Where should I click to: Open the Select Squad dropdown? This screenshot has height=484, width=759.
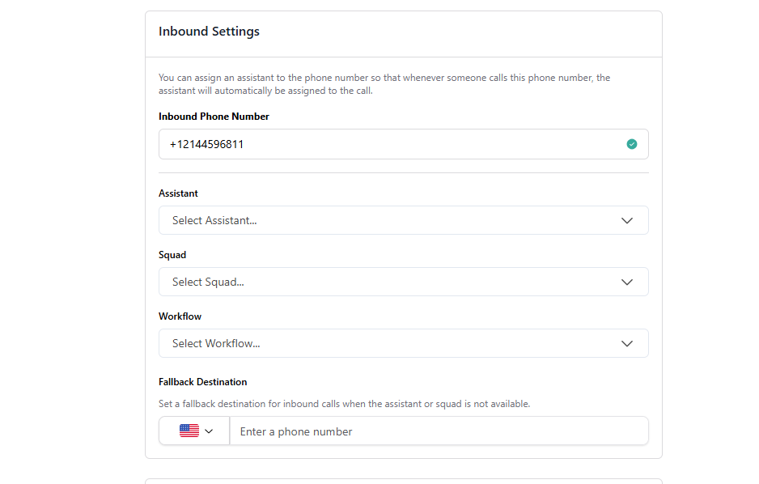coord(403,282)
